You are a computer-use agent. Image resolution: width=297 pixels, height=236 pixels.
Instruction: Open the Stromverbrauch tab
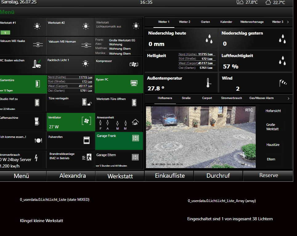pyautogui.click(x=231, y=98)
